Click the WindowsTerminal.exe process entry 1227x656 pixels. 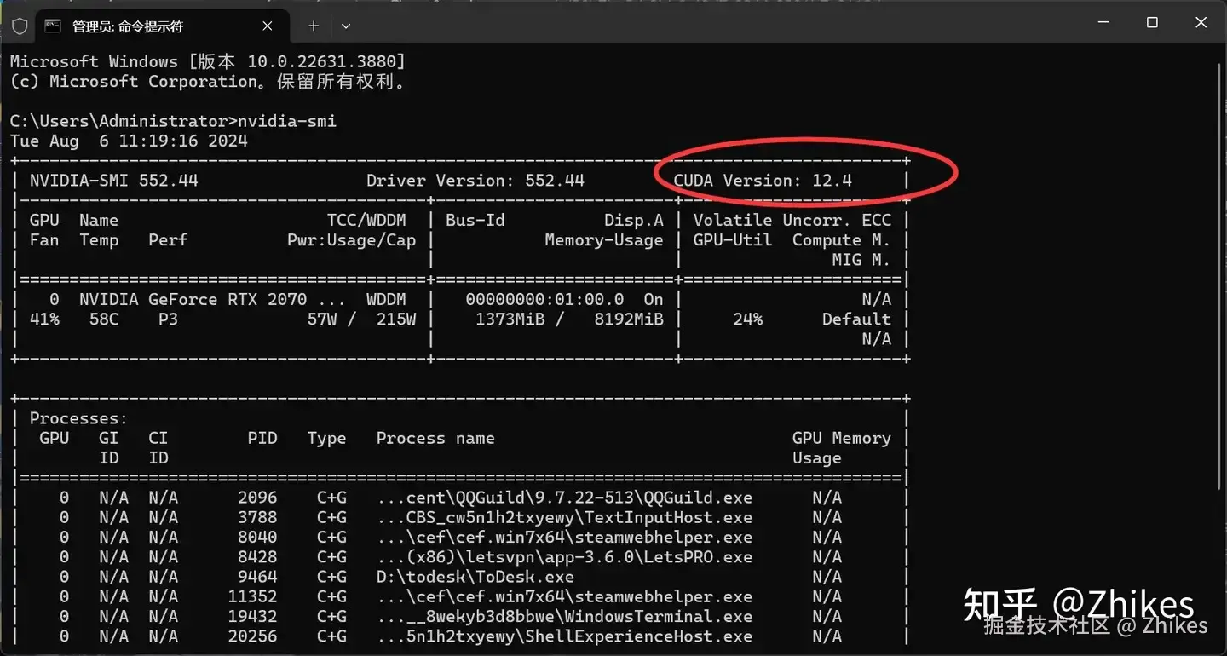[x=564, y=617]
